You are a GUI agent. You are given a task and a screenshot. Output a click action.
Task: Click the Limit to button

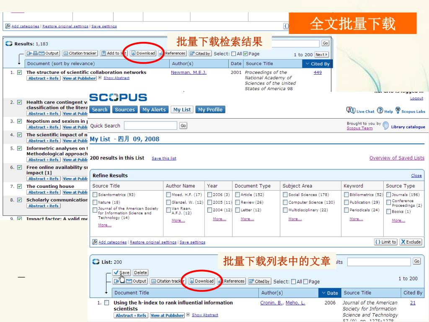tap(385, 242)
